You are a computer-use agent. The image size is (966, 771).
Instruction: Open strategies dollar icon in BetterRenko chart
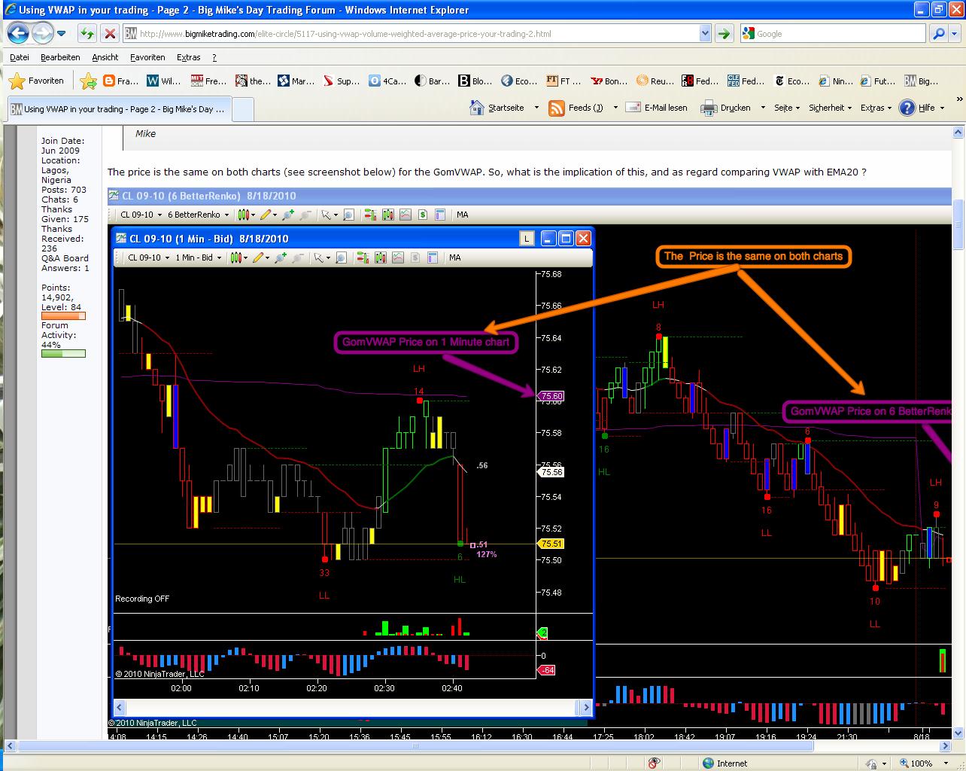(x=423, y=215)
